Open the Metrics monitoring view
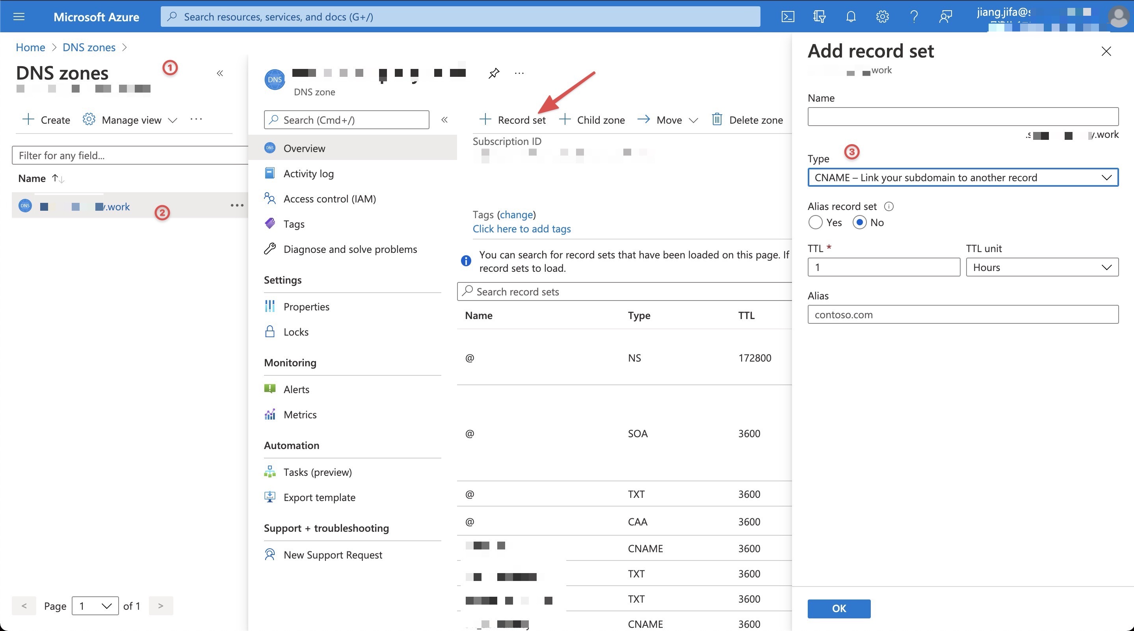Screen dimensions: 1134x631 300,414
